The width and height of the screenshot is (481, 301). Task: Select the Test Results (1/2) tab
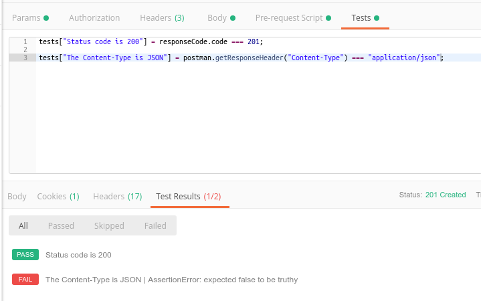pyautogui.click(x=189, y=197)
